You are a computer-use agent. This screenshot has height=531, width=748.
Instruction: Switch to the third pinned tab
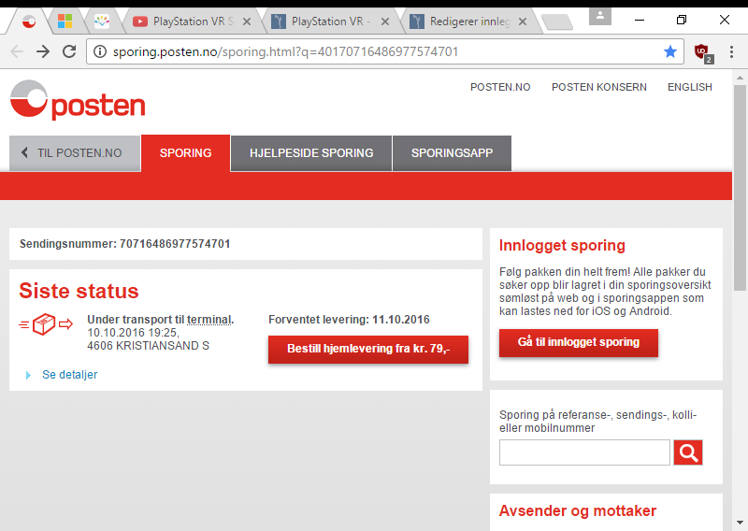click(x=102, y=21)
